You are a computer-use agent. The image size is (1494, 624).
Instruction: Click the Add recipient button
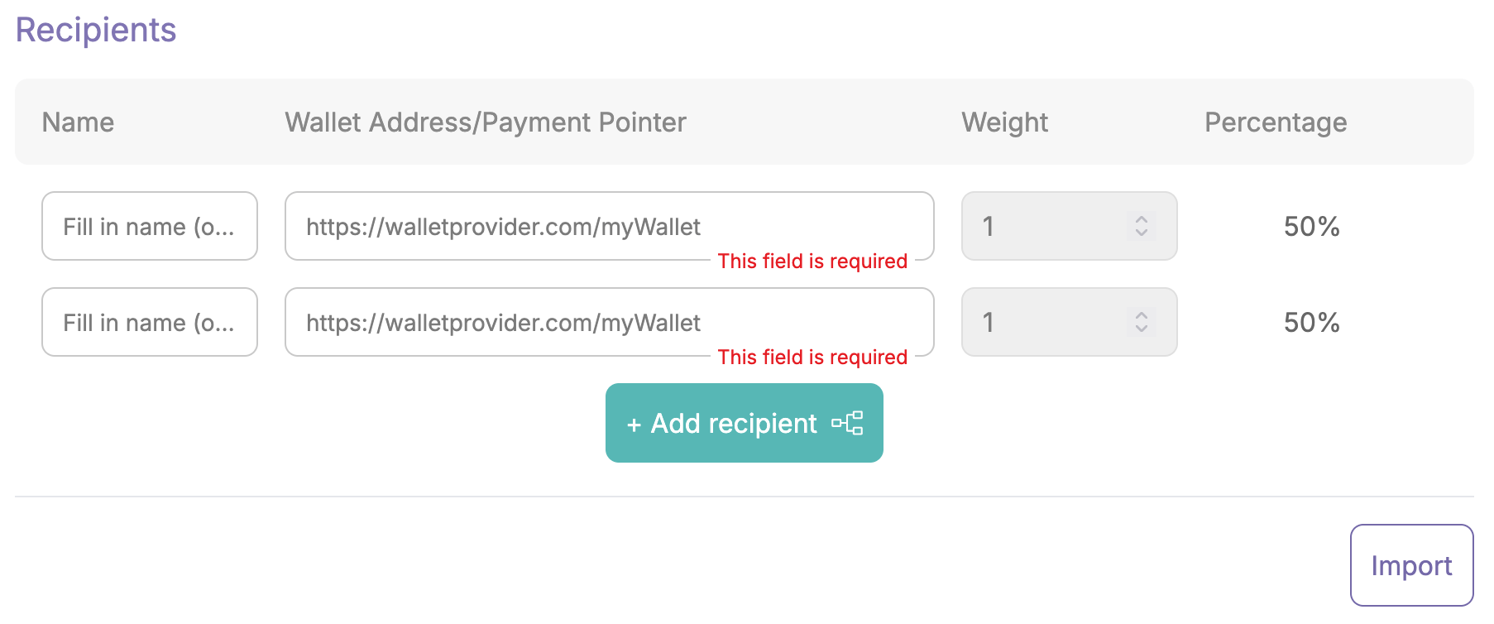pyautogui.click(x=743, y=423)
